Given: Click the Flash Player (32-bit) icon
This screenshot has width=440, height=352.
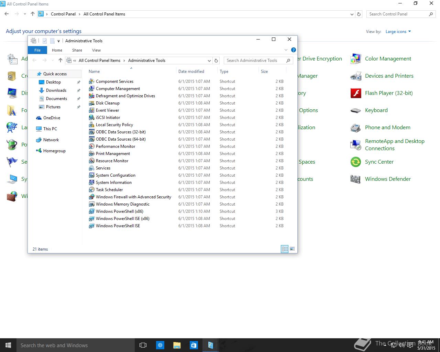Looking at the screenshot, I should coord(355,93).
